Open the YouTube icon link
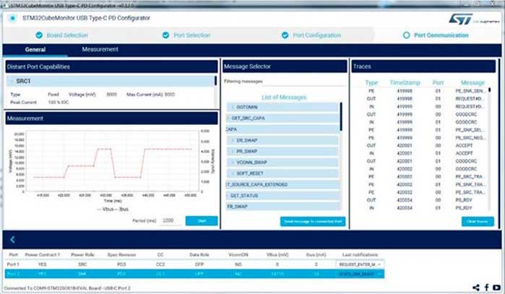Image resolution: width=505 pixels, height=294 pixels. click(497, 287)
